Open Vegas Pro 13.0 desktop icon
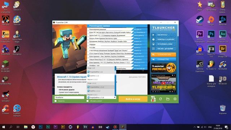Viewport: 231px width, 130px height. click(x=211, y=51)
